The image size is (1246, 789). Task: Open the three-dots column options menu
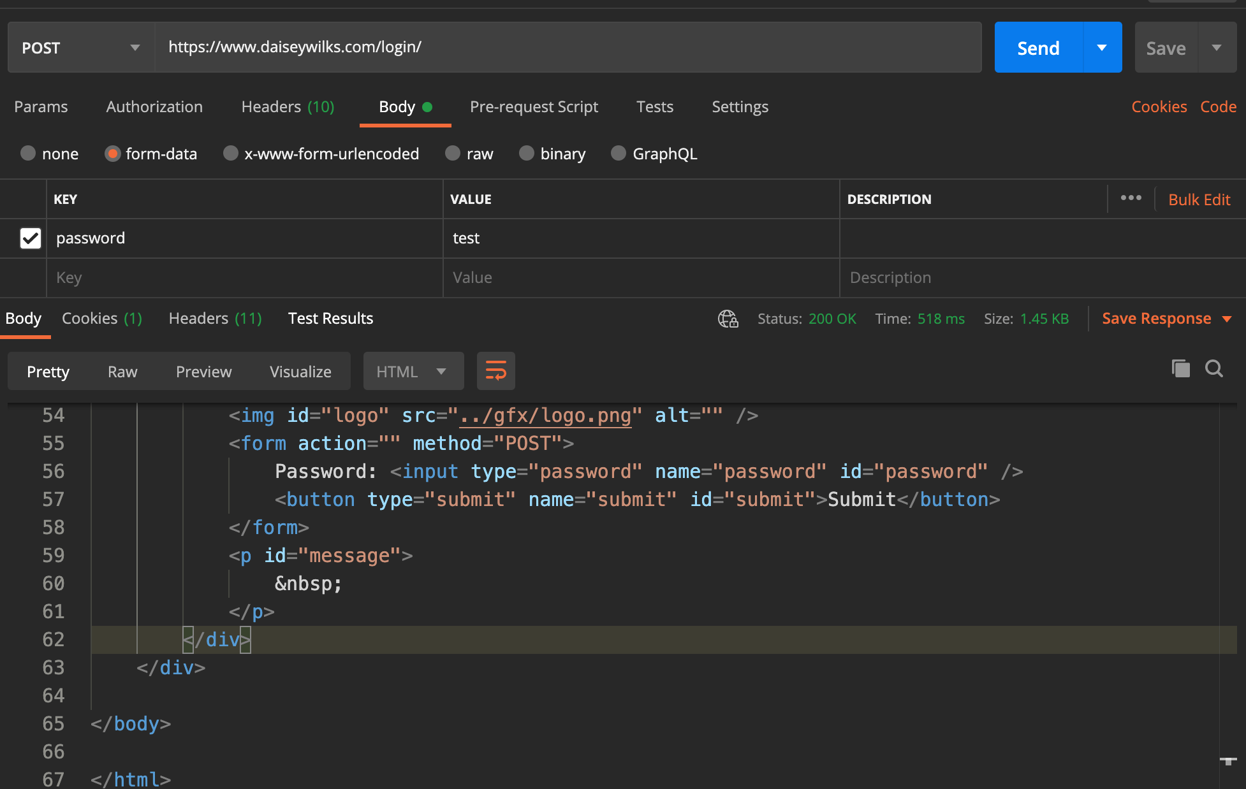[x=1131, y=198]
